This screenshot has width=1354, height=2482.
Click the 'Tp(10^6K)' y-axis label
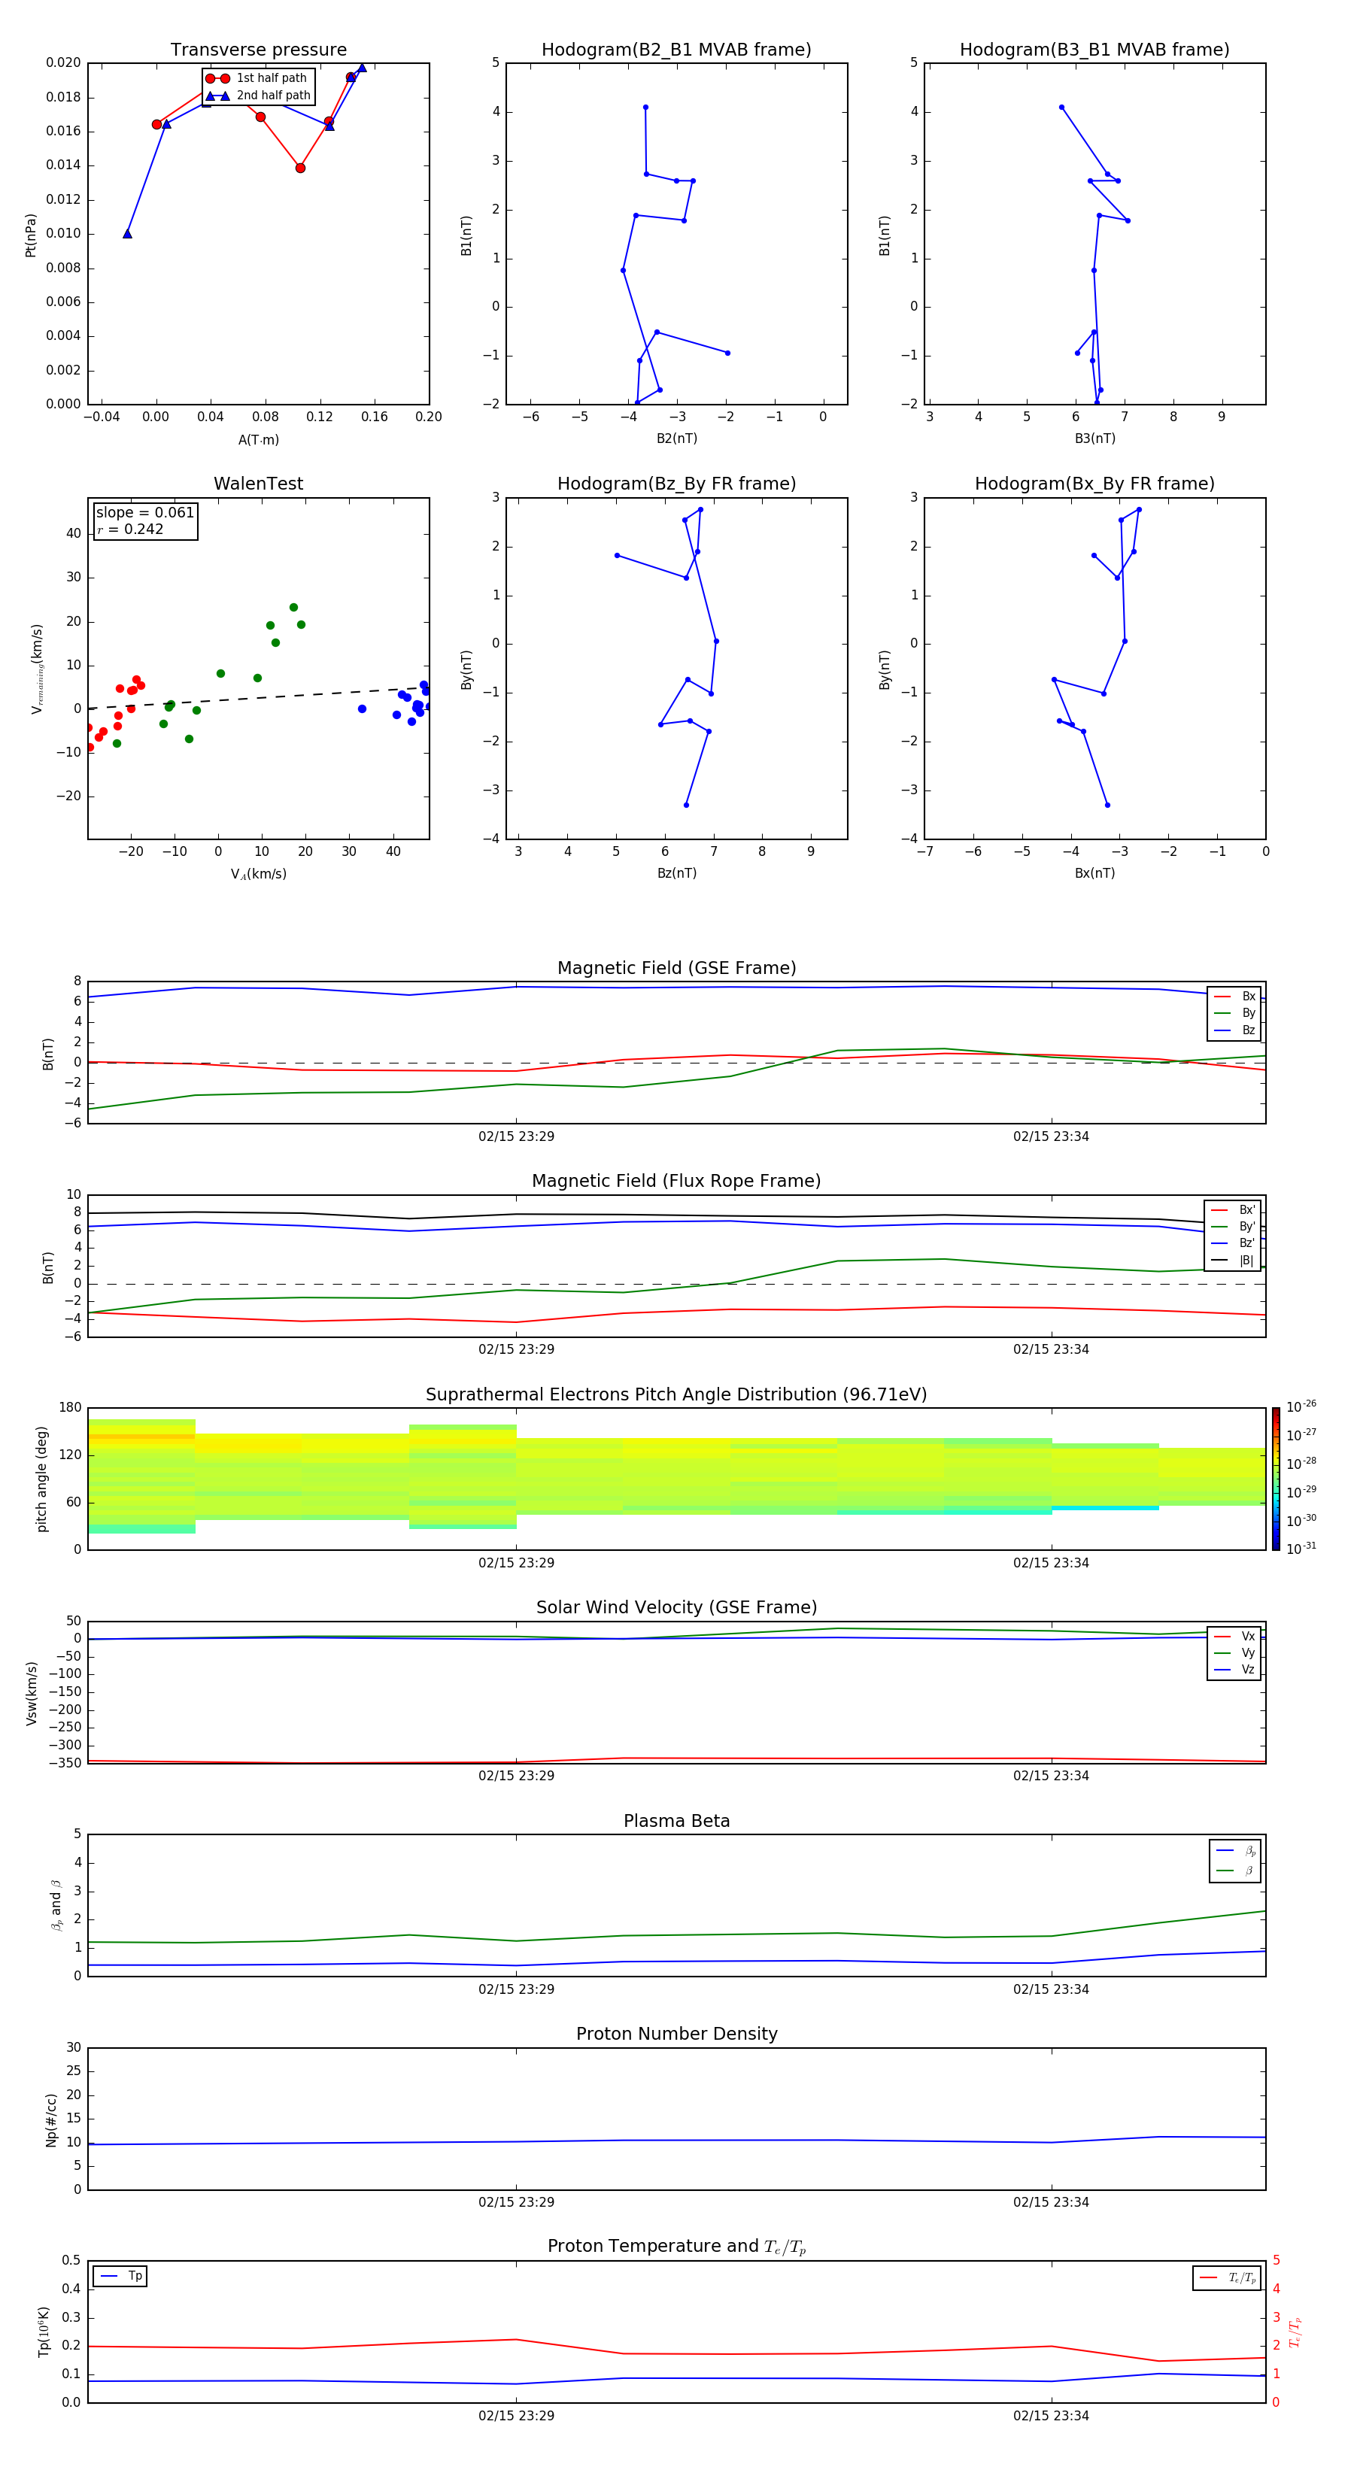tap(44, 2332)
